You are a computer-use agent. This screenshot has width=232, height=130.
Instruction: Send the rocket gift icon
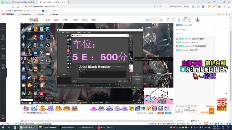pyautogui.click(x=137, y=108)
